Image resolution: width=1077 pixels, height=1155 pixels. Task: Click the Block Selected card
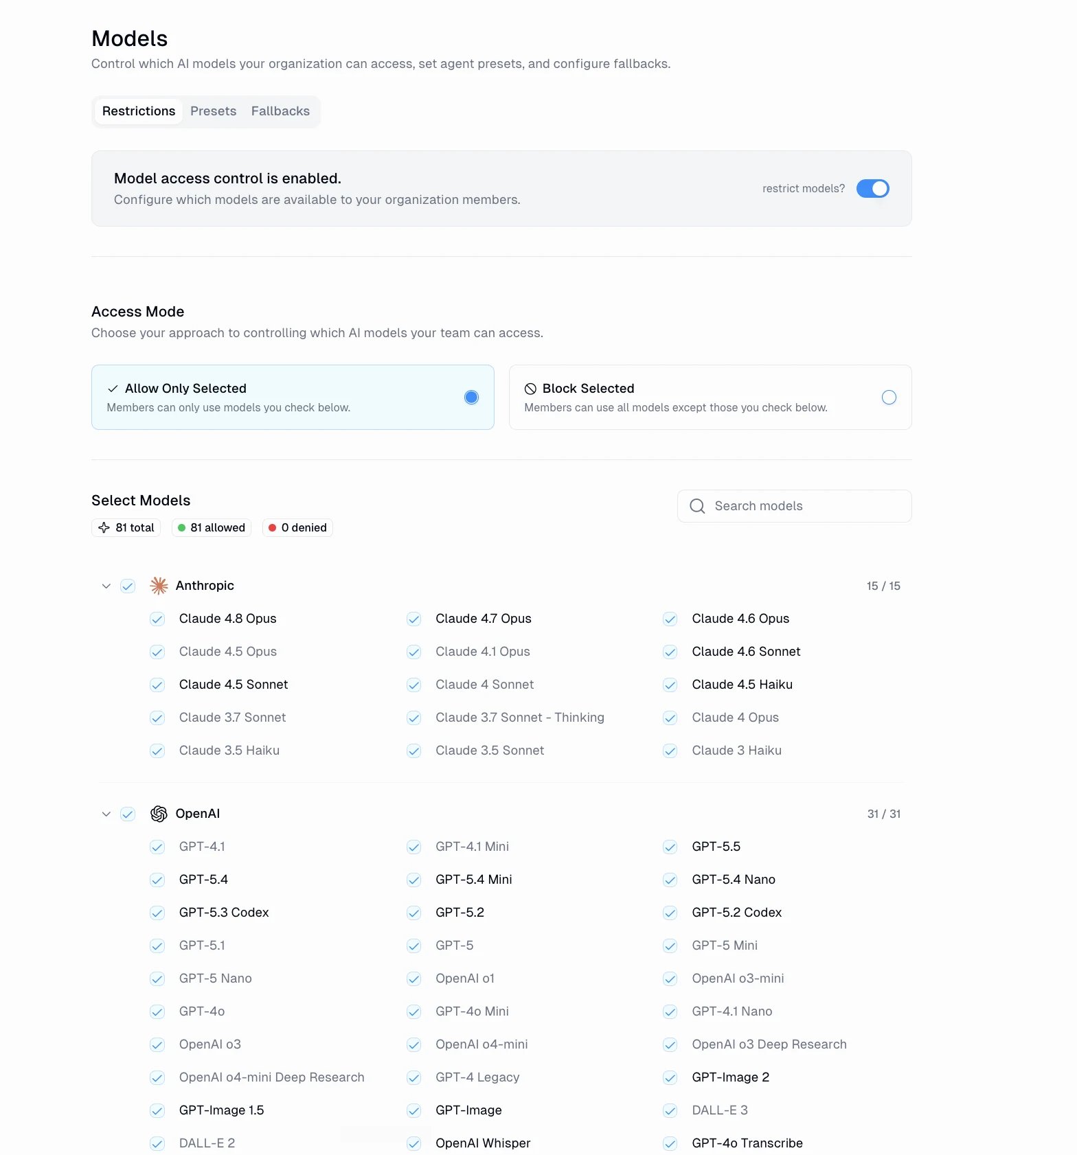[710, 397]
